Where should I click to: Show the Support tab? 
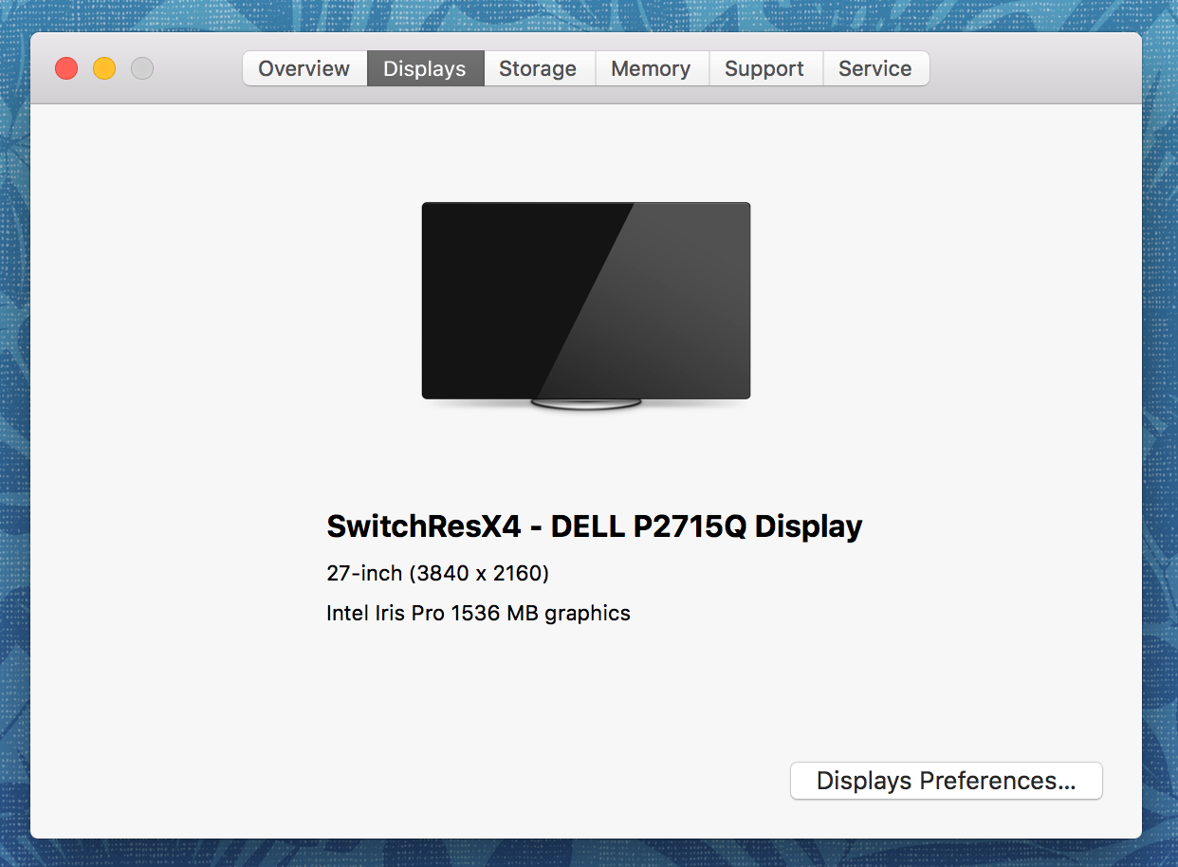pos(765,68)
